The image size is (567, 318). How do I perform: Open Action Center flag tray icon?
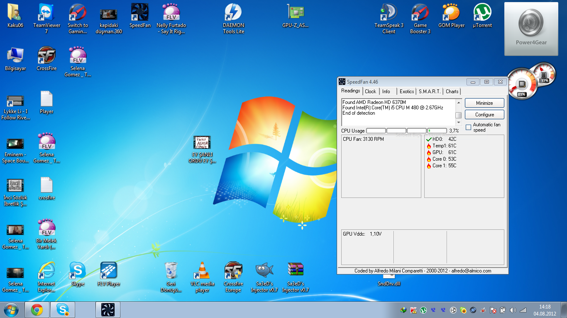click(493, 310)
